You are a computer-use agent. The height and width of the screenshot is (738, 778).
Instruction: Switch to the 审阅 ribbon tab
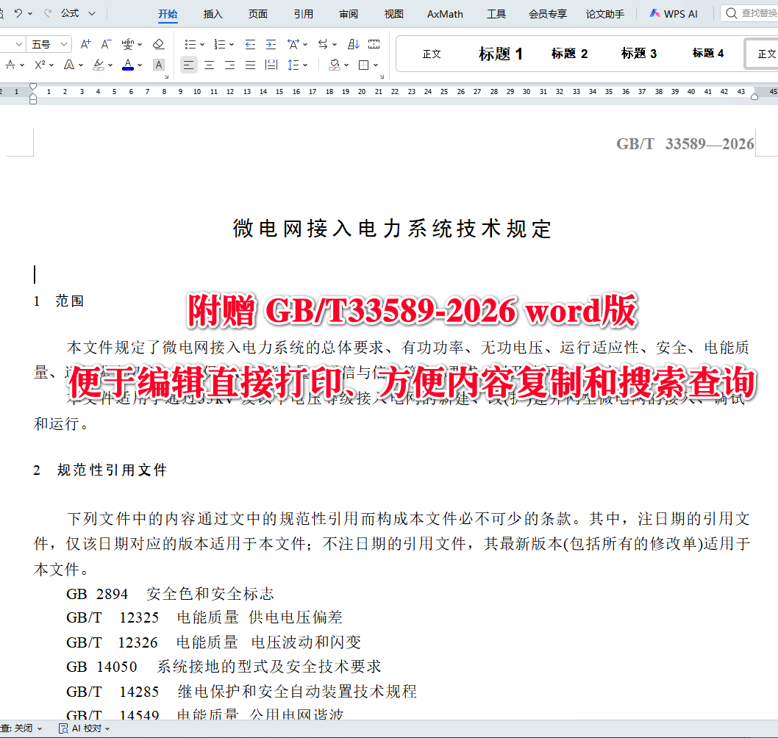(349, 14)
